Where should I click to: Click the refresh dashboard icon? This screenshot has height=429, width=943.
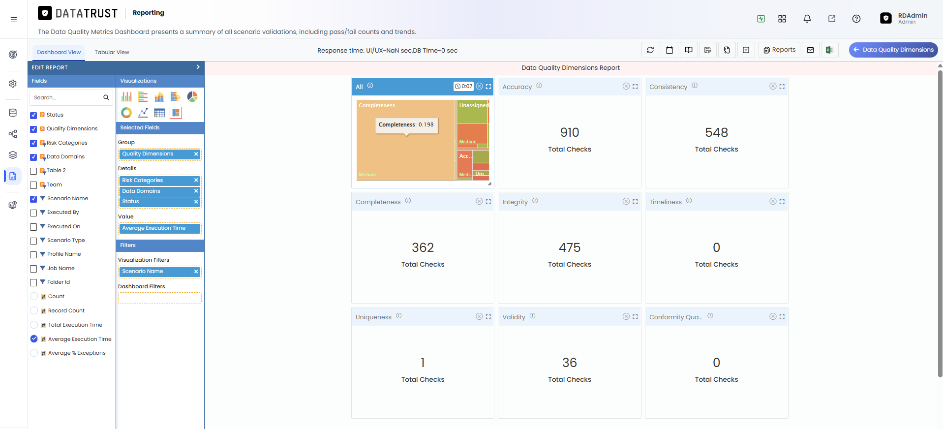(x=650, y=50)
